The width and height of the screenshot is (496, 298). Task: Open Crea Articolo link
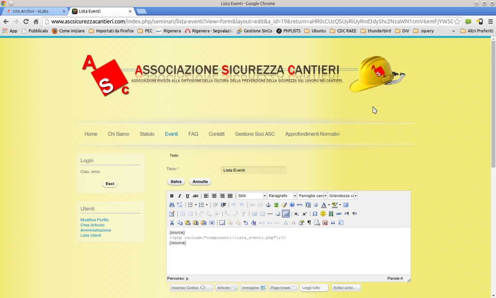[93, 225]
